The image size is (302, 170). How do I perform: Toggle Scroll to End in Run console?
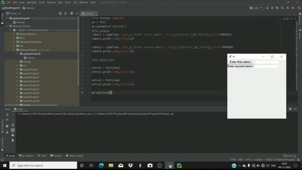13,130
